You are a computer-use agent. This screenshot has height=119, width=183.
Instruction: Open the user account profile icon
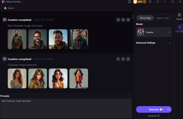tap(150, 2)
